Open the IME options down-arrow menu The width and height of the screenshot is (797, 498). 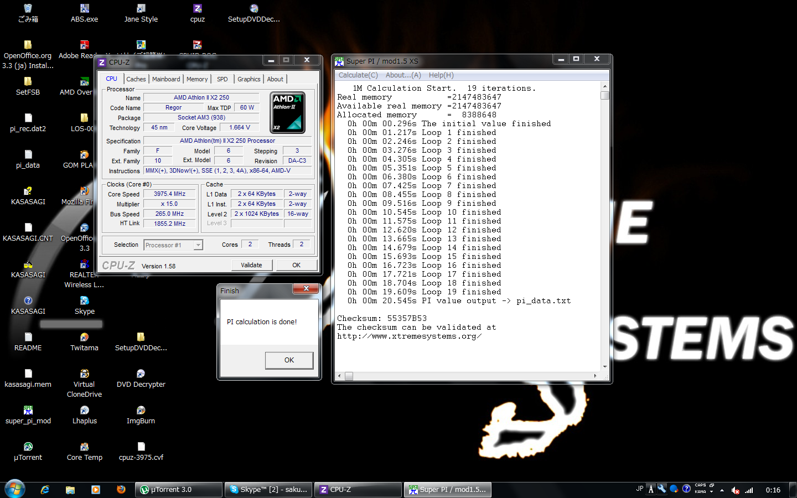tap(711, 491)
